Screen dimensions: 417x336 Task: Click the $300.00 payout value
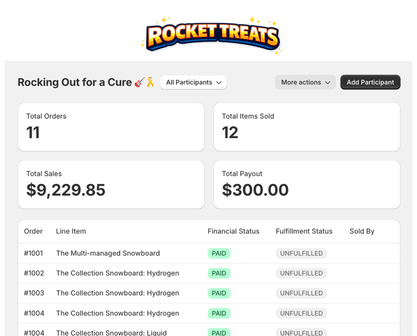255,190
